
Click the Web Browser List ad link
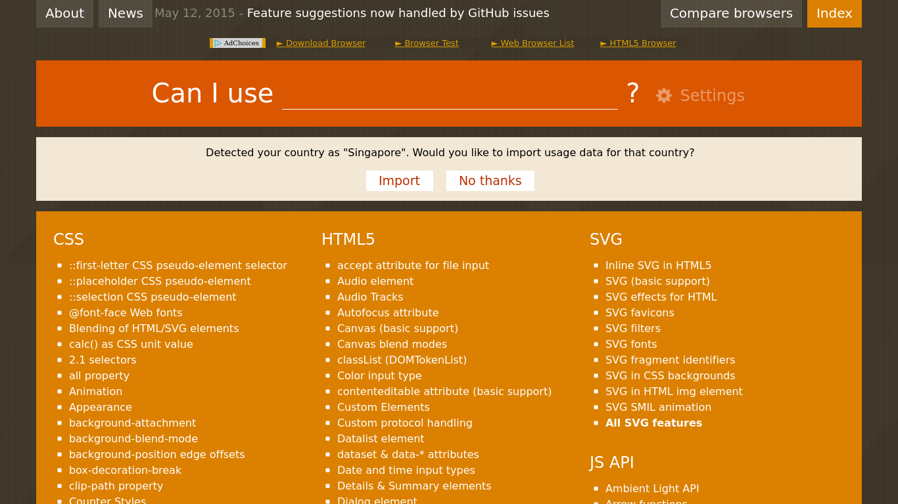tap(532, 43)
